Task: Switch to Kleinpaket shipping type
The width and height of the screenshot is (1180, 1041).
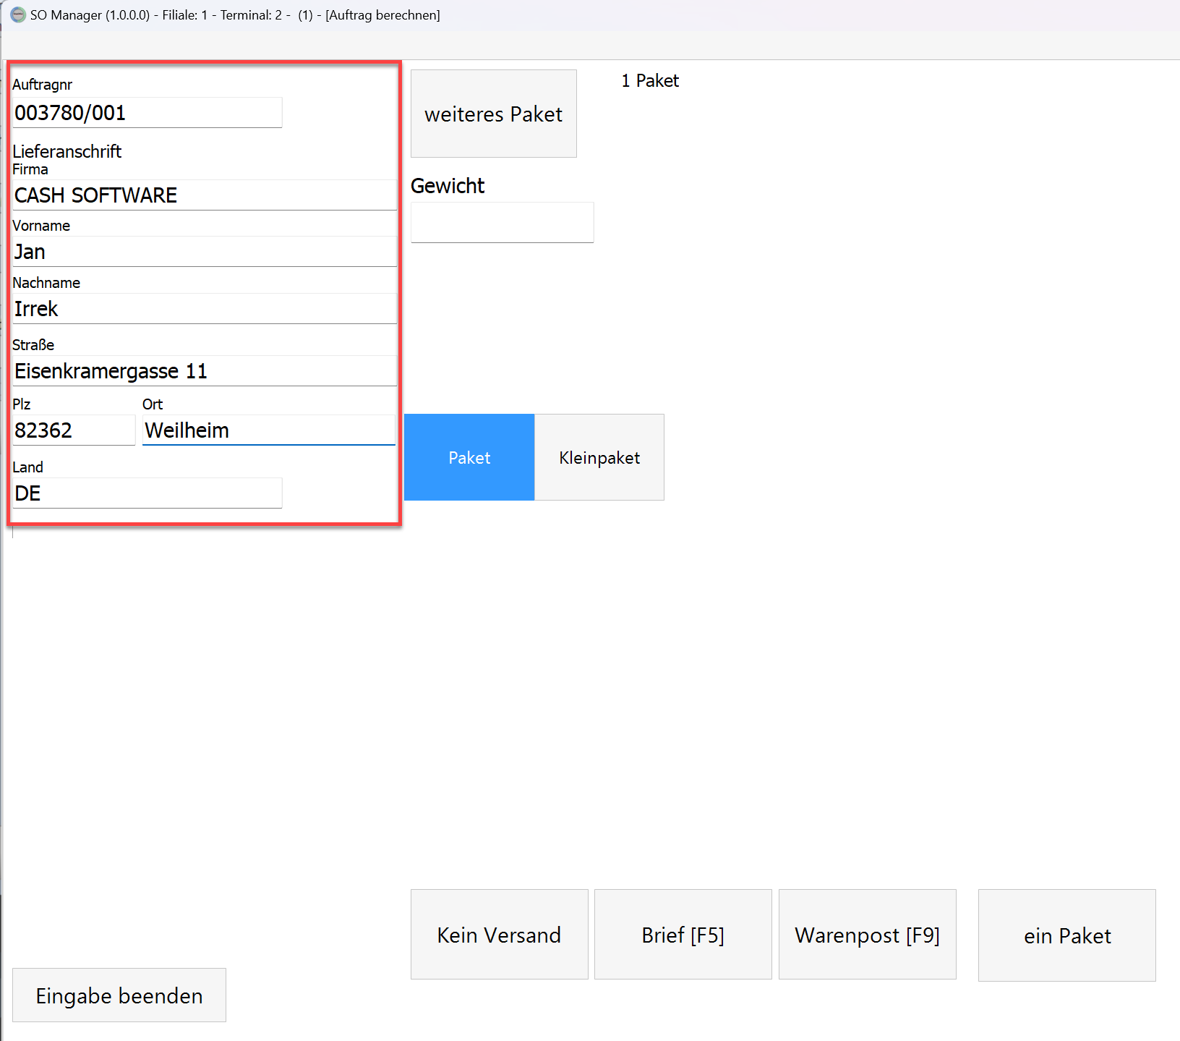Action: [599, 457]
